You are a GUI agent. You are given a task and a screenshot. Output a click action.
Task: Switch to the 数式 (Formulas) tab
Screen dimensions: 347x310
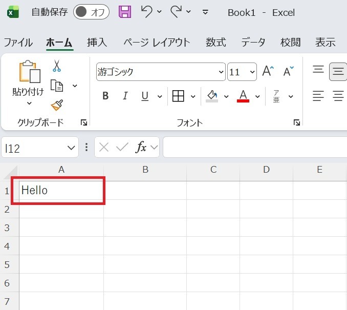[x=216, y=43]
